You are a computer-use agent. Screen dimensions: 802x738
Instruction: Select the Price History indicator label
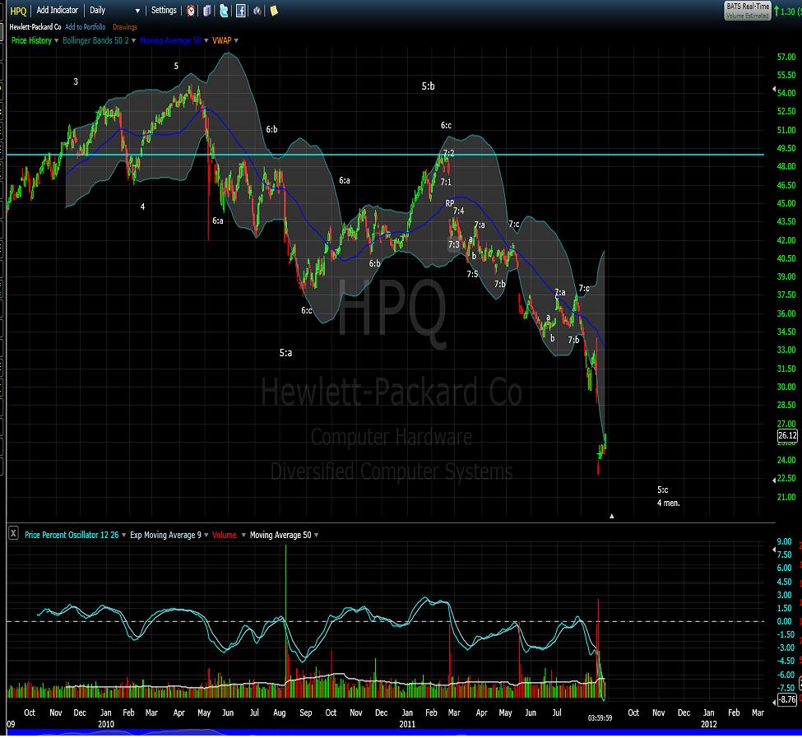click(x=31, y=41)
